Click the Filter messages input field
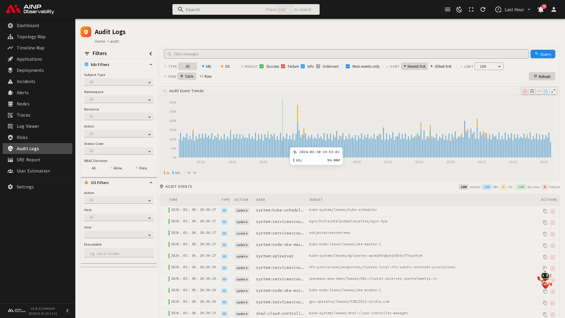 (346, 54)
